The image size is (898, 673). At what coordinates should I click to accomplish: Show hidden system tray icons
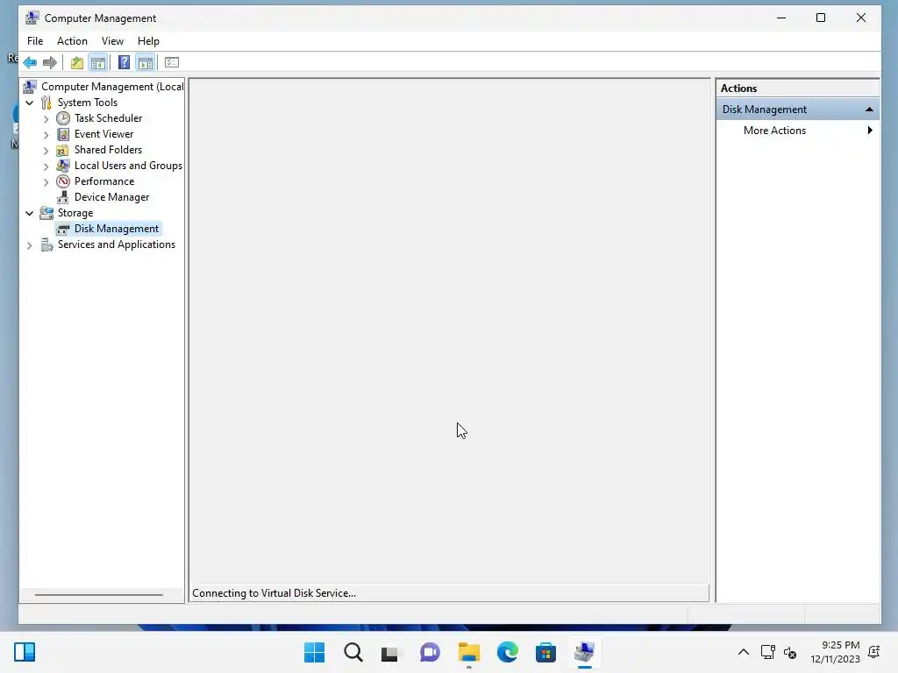pos(744,652)
